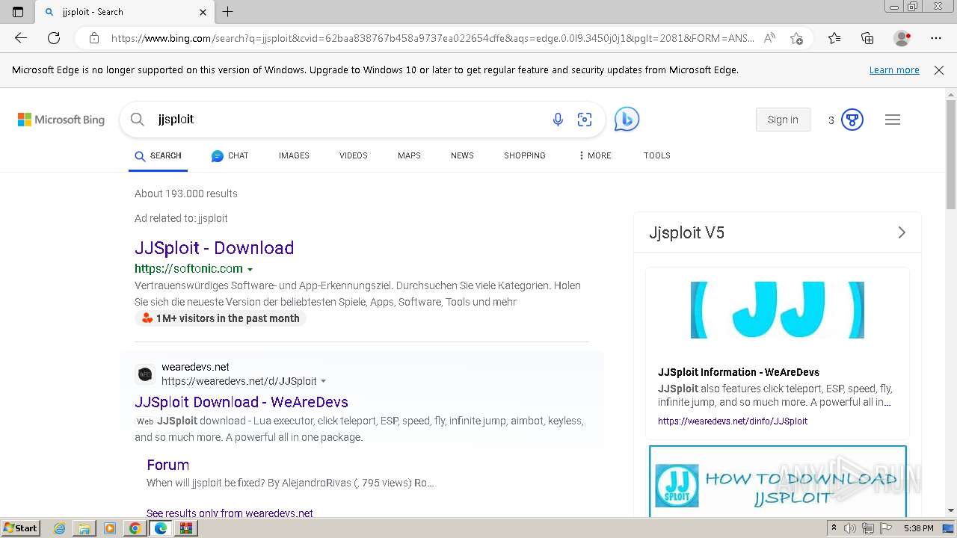Viewport: 957px width, 538px height.
Task: Dismiss the Edge unsupported notification bar
Action: point(939,70)
